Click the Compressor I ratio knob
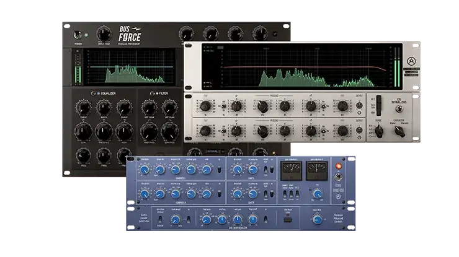Image resolution: width=459 pixels, height=257 pixels. click(x=207, y=169)
